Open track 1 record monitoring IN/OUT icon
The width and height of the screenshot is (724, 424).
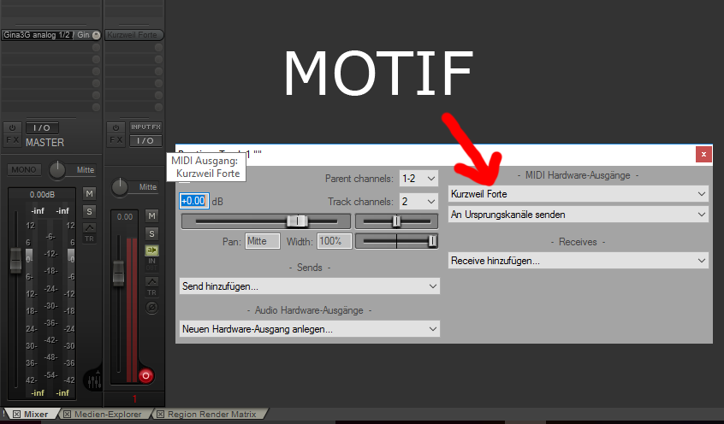(151, 264)
